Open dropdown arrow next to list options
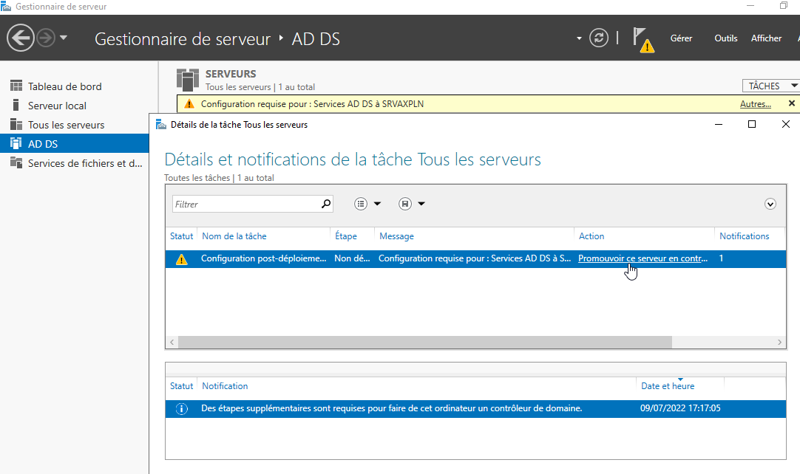800x474 pixels. [x=378, y=204]
